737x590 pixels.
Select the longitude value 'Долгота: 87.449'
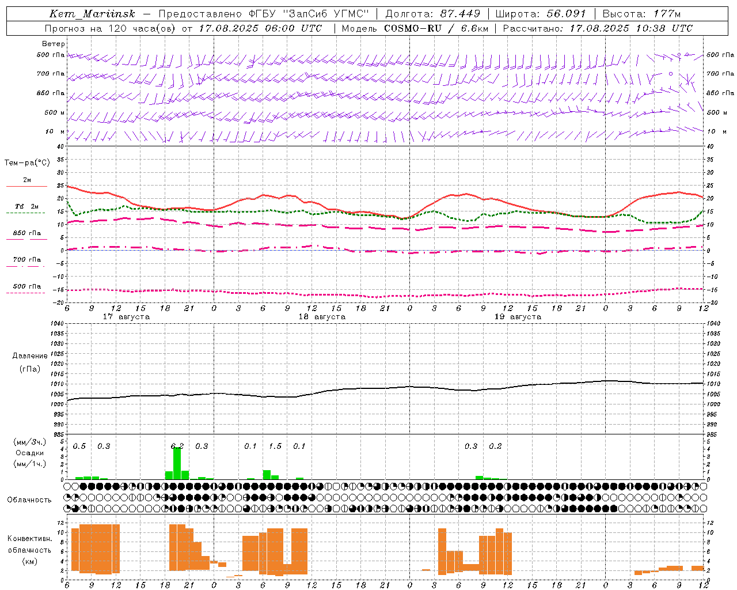click(432, 14)
